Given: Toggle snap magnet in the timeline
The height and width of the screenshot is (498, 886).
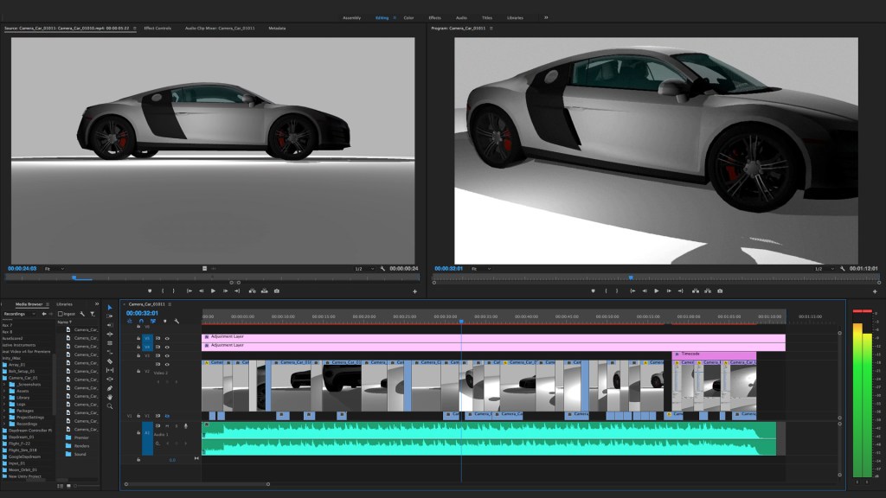Looking at the screenshot, I should (x=141, y=321).
